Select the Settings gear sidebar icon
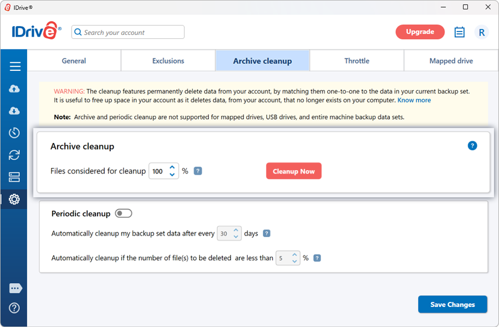 pos(14,199)
